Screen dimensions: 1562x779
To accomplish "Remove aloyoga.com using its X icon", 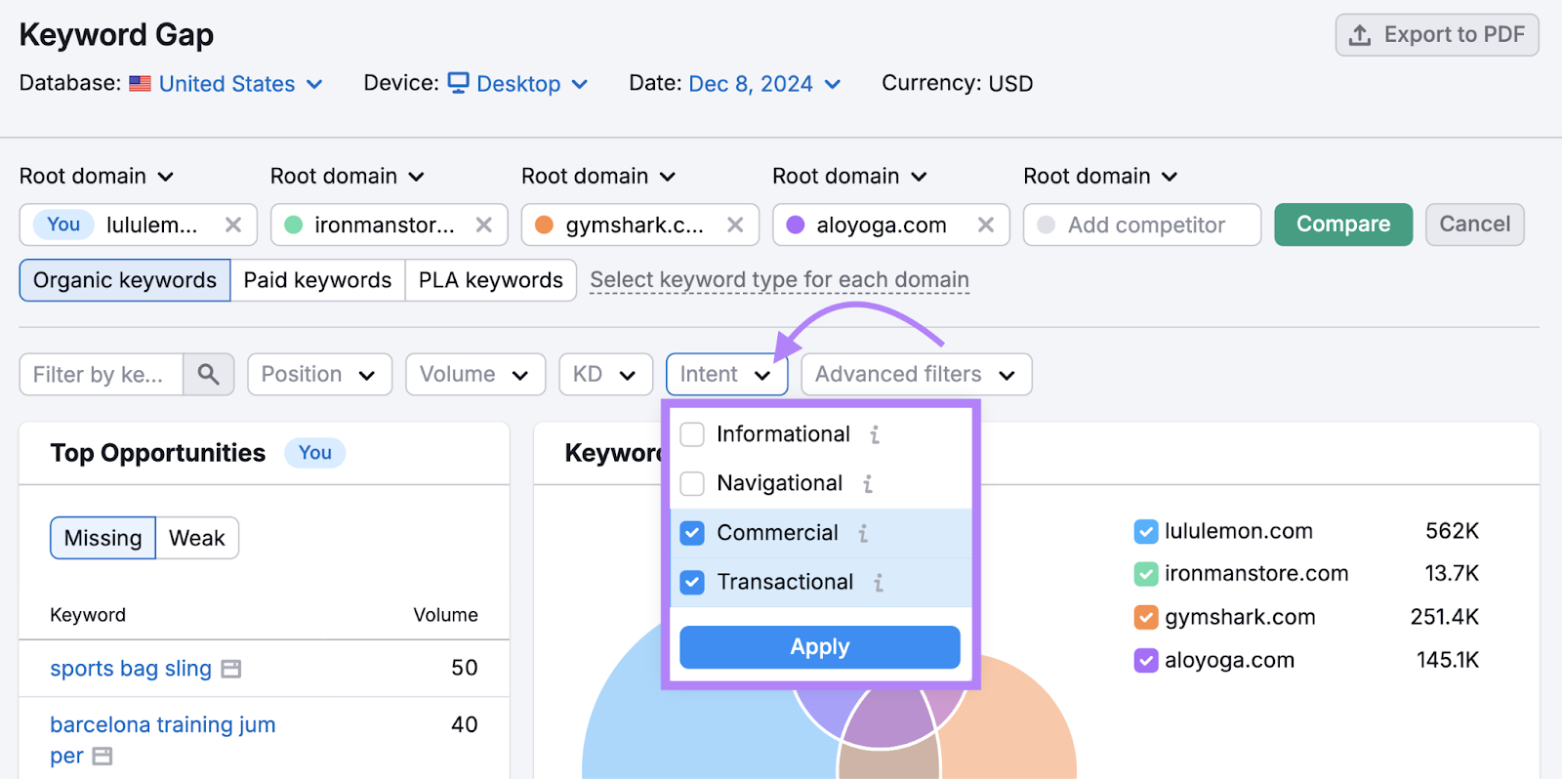I will tap(986, 225).
